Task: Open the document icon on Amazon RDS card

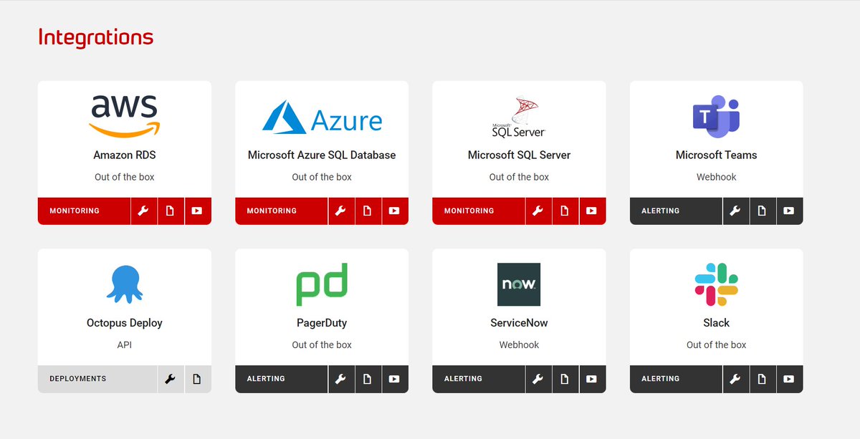Action: point(171,211)
